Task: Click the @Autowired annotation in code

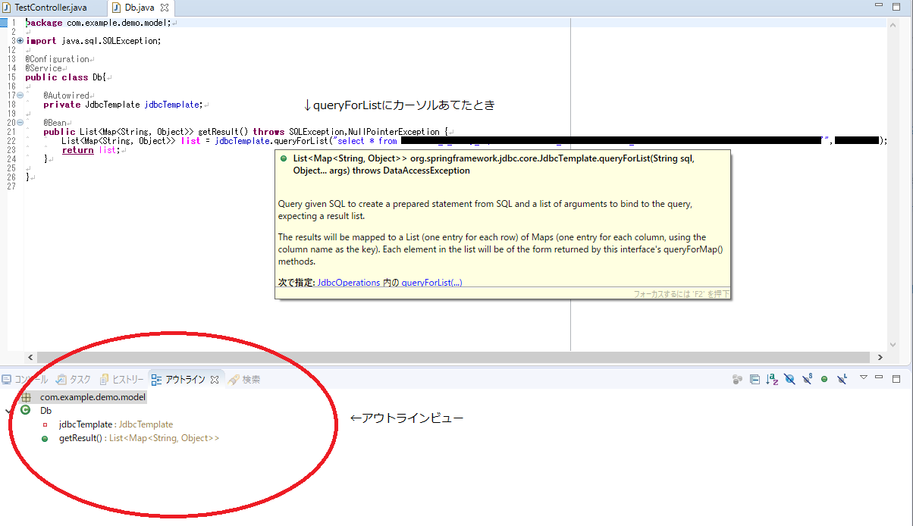Action: (66, 95)
